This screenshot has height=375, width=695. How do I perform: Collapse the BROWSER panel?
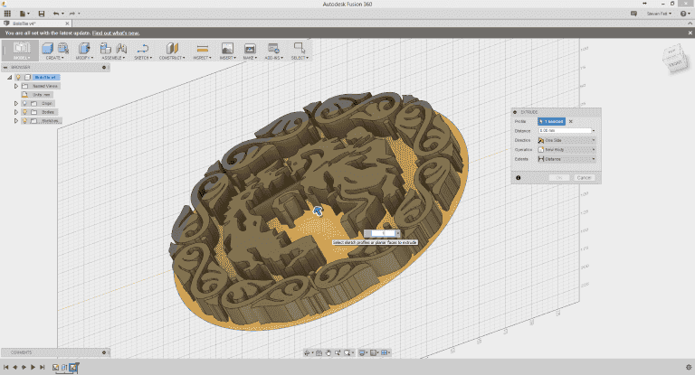(x=5, y=67)
